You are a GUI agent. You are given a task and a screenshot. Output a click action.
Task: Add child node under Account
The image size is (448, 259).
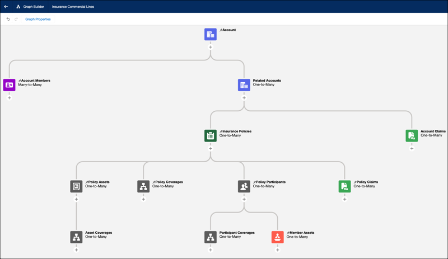211,47
